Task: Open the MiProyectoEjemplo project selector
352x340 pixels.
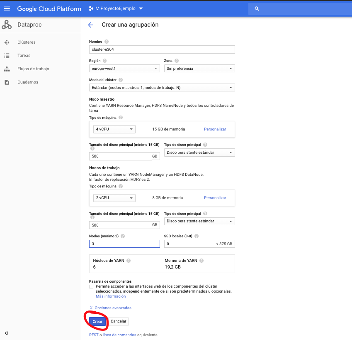Action: (x=116, y=9)
